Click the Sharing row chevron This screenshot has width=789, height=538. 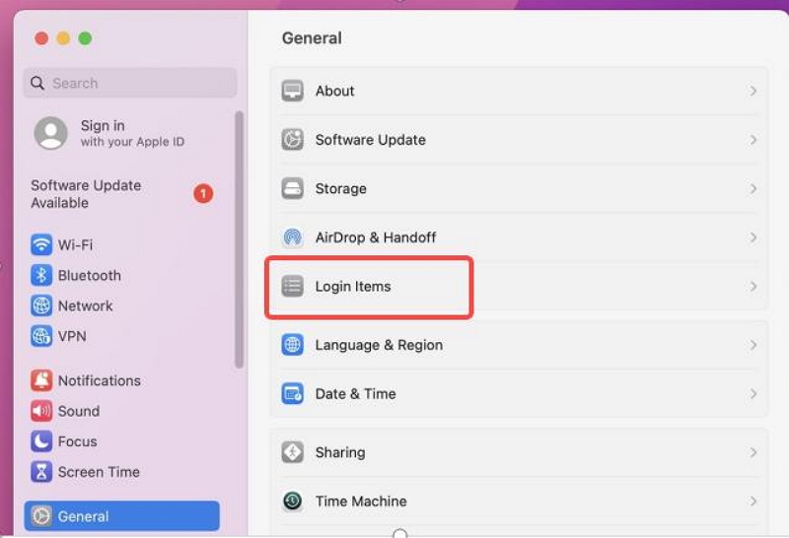click(x=753, y=452)
